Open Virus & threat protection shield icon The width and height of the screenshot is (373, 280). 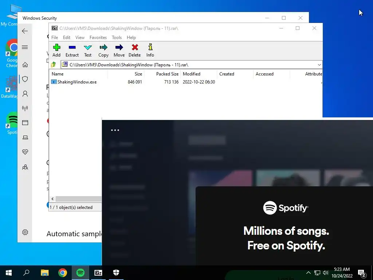coord(25,79)
